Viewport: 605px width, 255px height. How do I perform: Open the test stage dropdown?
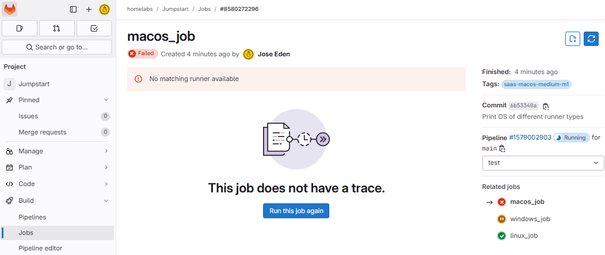[x=543, y=163]
